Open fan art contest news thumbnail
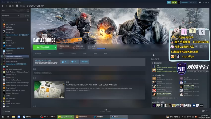The width and height of the screenshot is (211, 119). pos(49,90)
